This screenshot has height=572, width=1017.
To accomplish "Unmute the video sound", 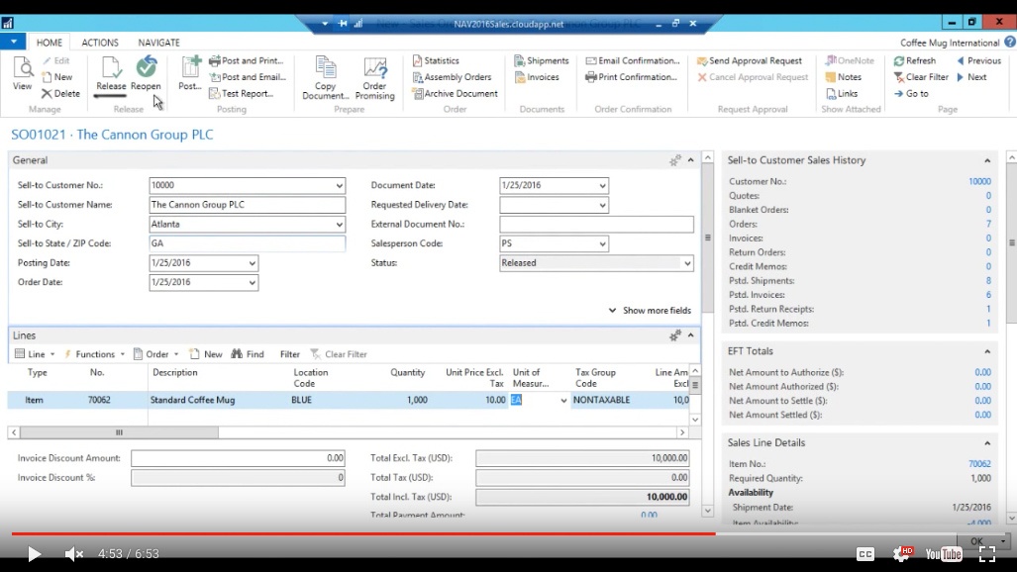I will [x=74, y=554].
